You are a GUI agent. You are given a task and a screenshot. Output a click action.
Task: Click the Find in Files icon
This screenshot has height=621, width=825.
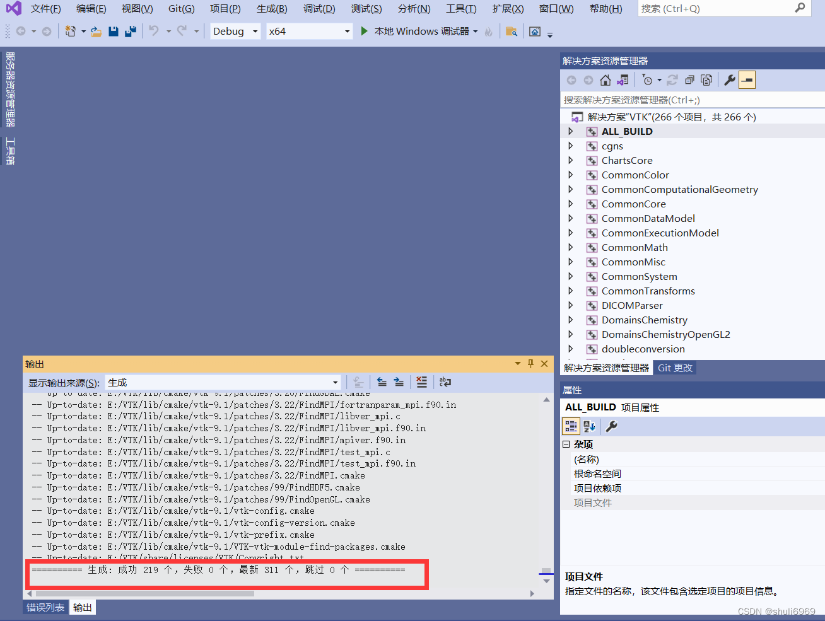tap(512, 32)
